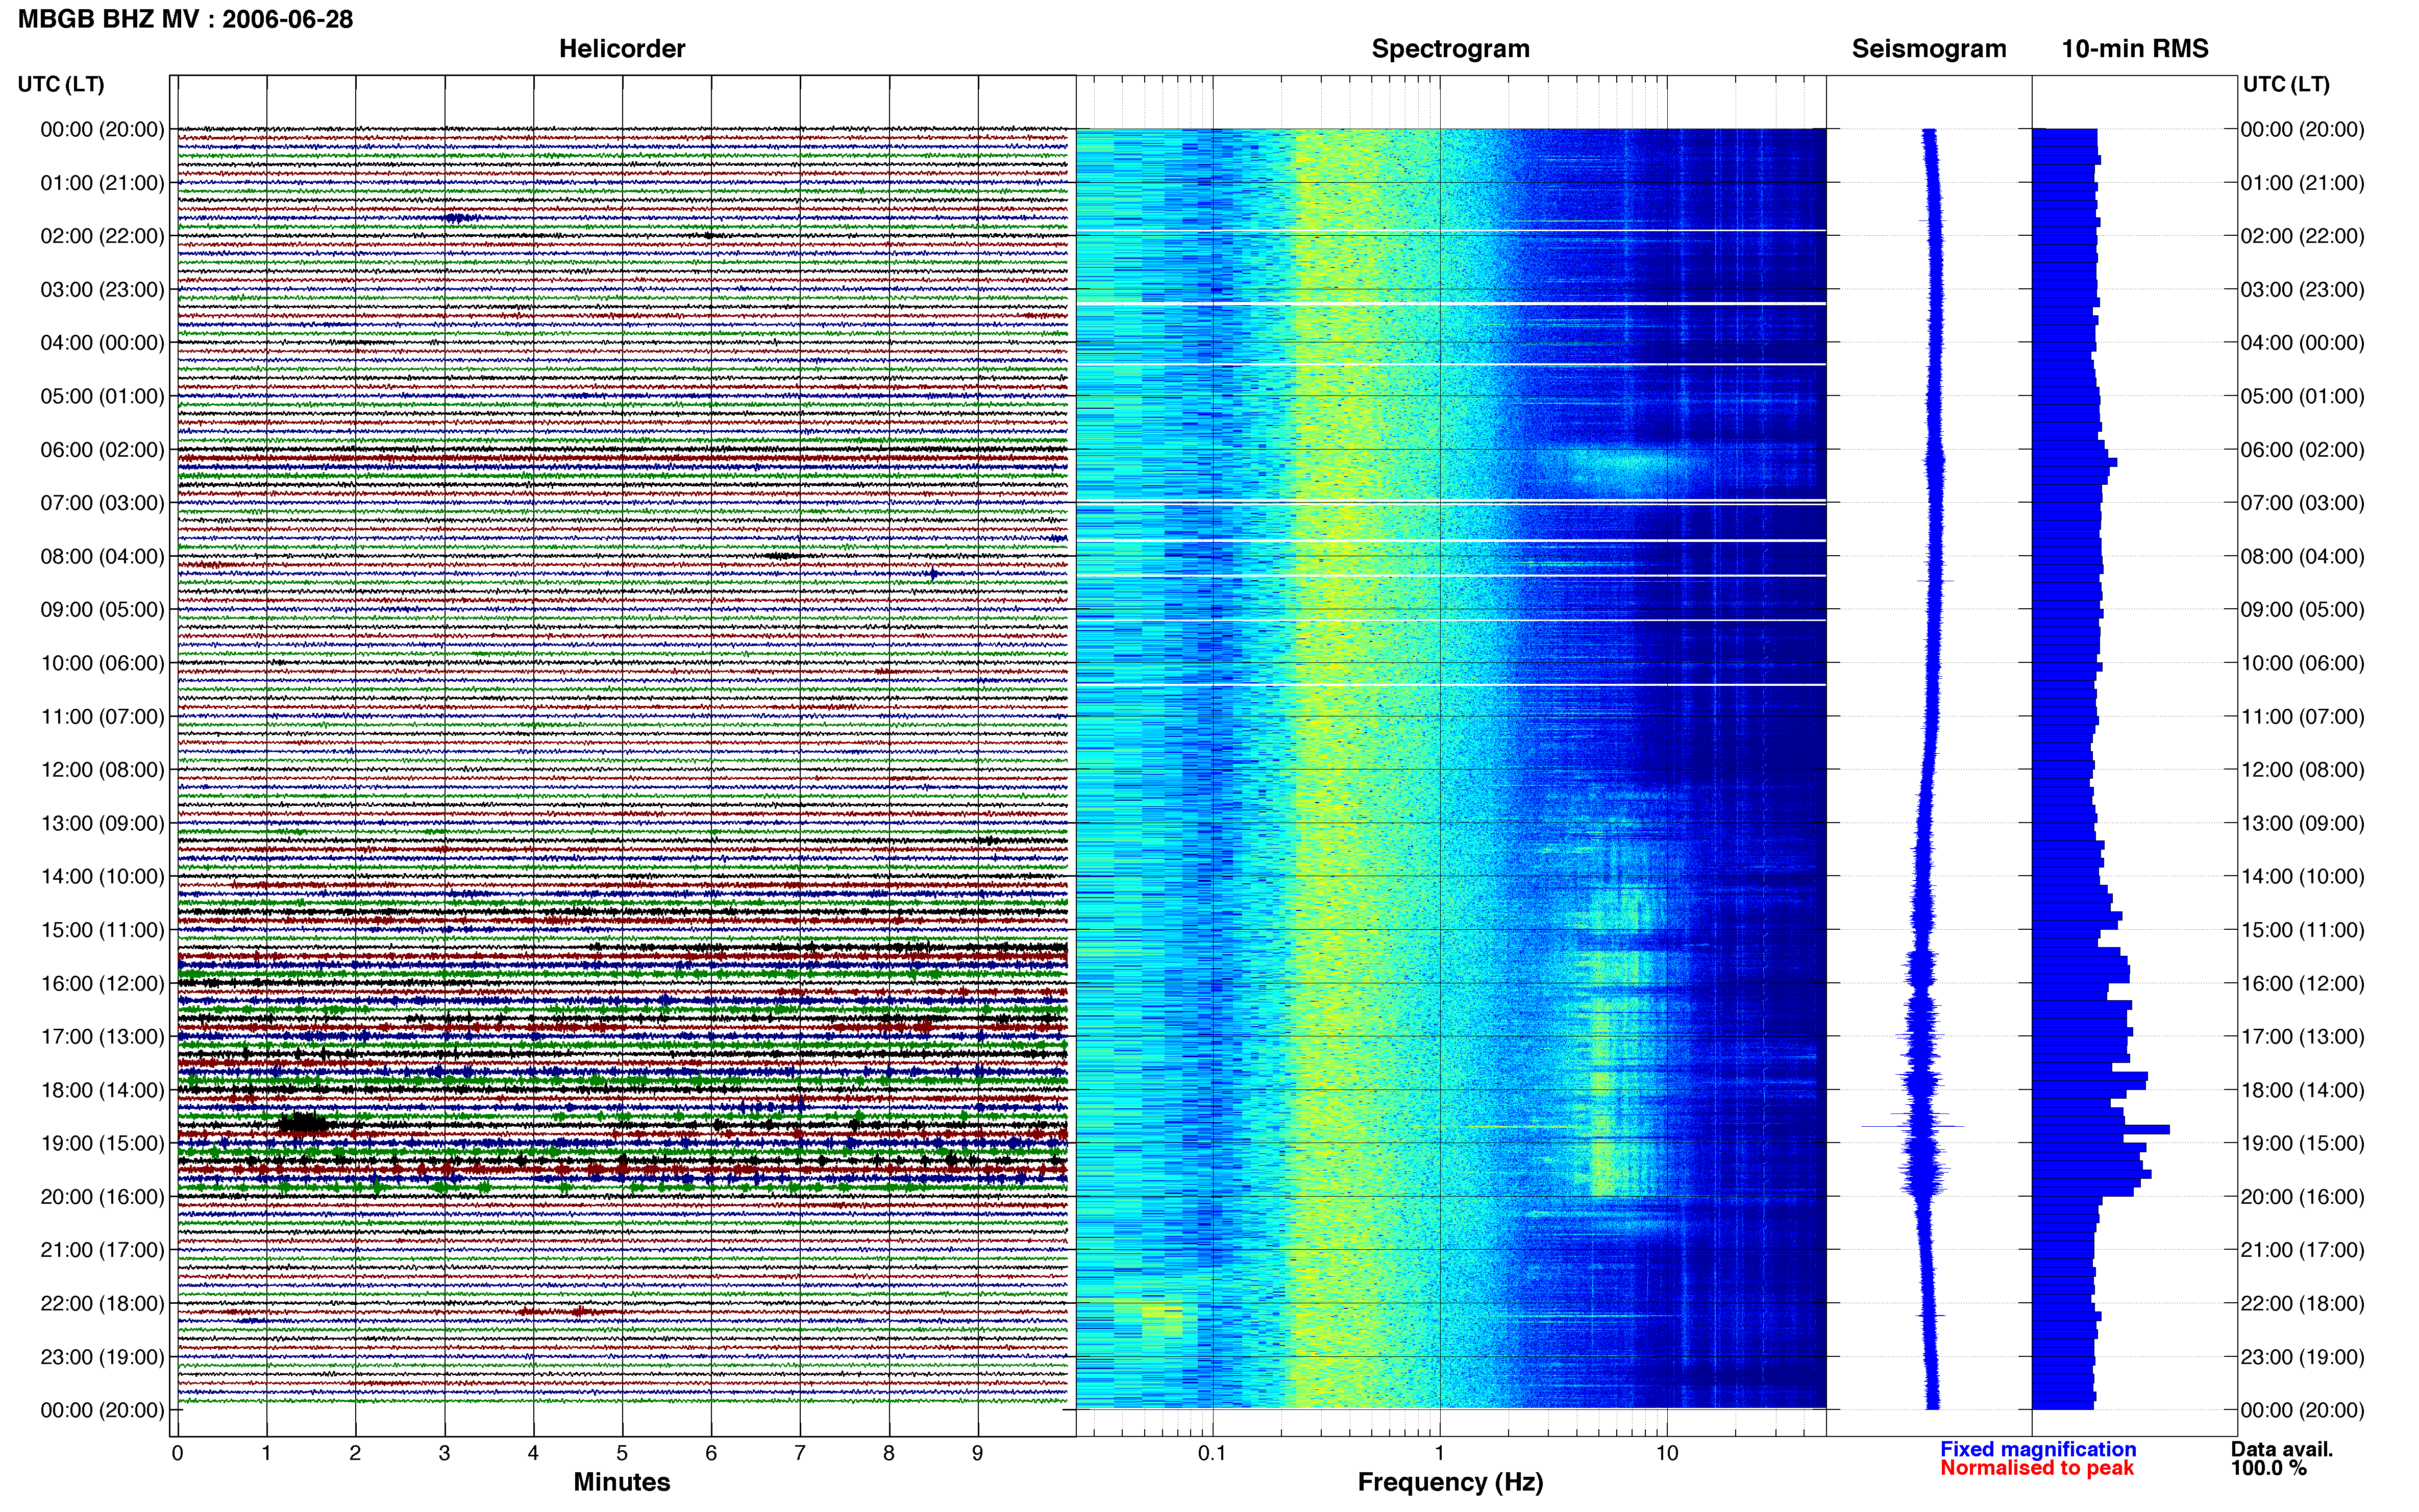Click the right '22:00 (18:00)' time label
The height and width of the screenshot is (1512, 2419).
click(2302, 1303)
